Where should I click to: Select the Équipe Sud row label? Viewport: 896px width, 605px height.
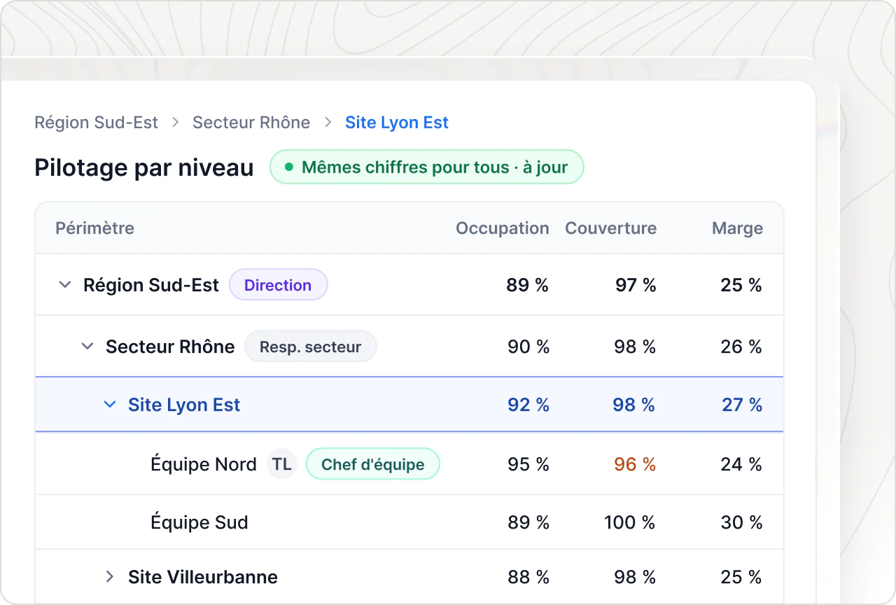tap(199, 522)
